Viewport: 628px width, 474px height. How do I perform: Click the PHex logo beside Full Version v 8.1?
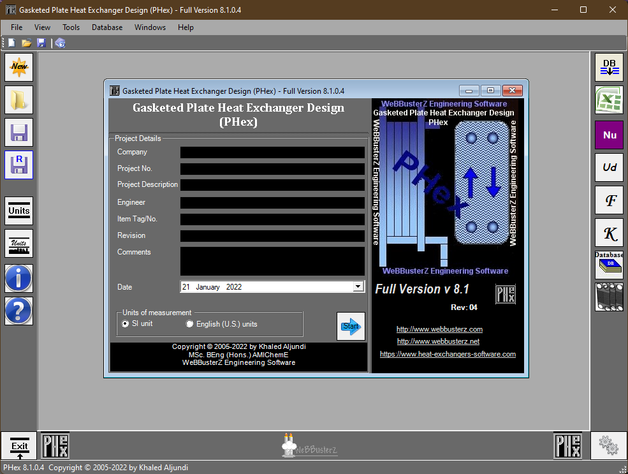tap(506, 295)
